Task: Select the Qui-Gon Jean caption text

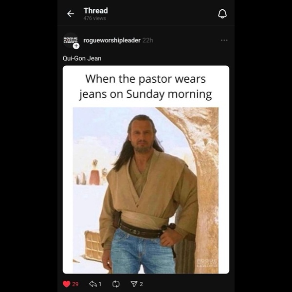Action: tap(82, 58)
